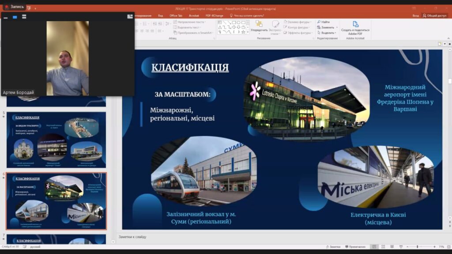Toggle Comments (Примечания) pane in status bar

point(356,247)
